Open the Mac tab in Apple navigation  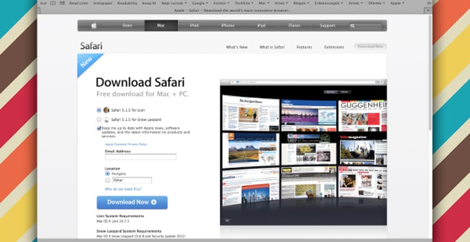[161, 25]
